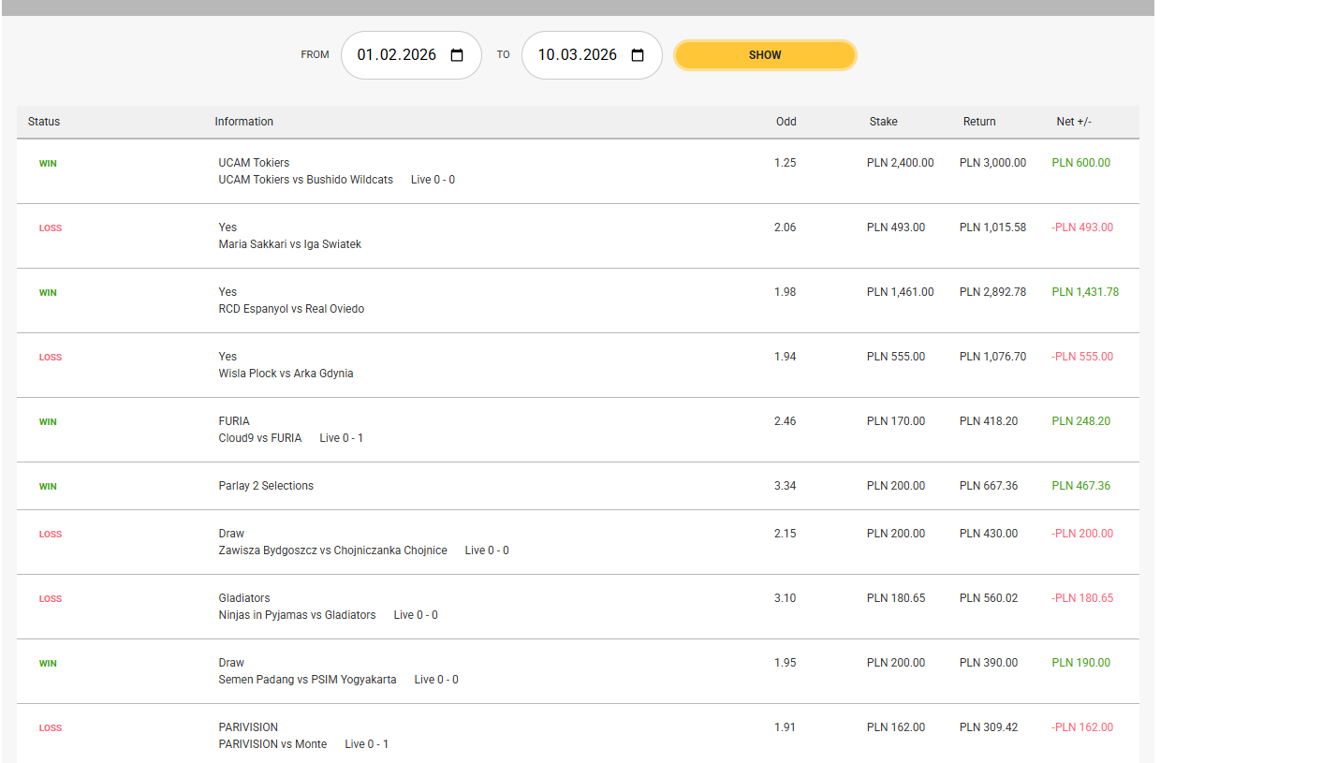
Task: Select the RCD Espanyol vs Real Oviedo bet
Action: click(291, 309)
